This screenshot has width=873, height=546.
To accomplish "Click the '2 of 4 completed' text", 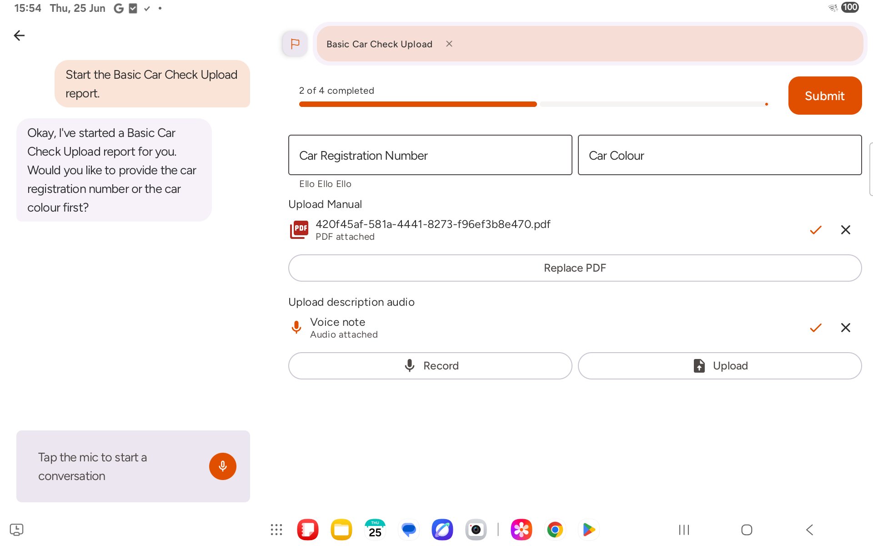I will click(336, 91).
